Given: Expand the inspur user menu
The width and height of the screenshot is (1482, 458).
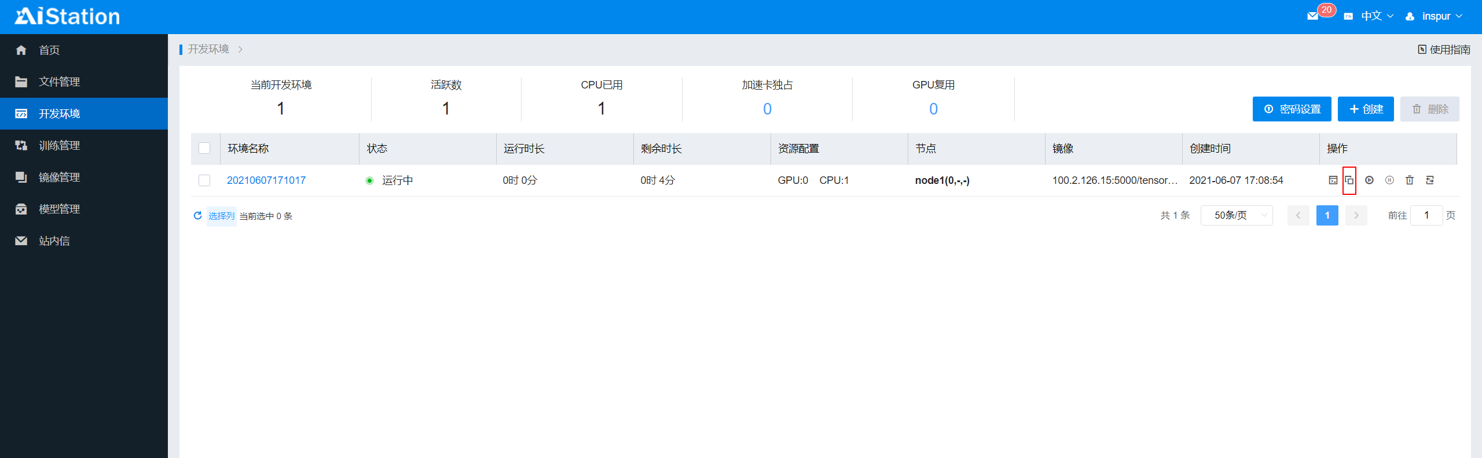Looking at the screenshot, I should 1435,16.
